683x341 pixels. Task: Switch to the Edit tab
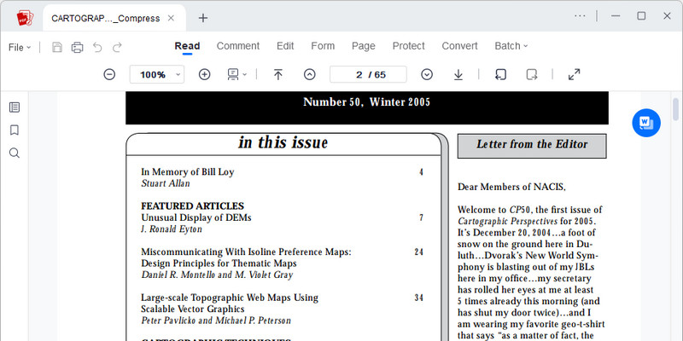point(285,46)
